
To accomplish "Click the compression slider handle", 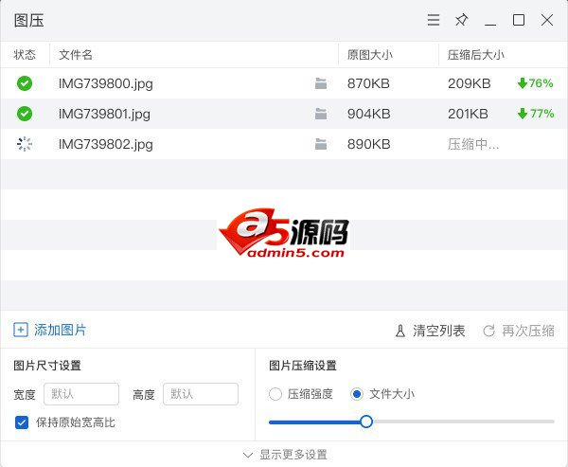I will point(366,422).
